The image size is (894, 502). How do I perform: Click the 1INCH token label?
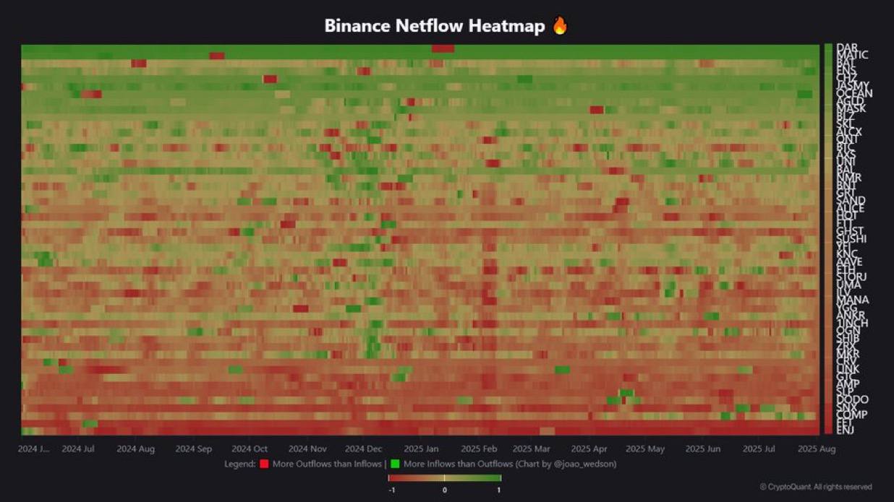852,323
